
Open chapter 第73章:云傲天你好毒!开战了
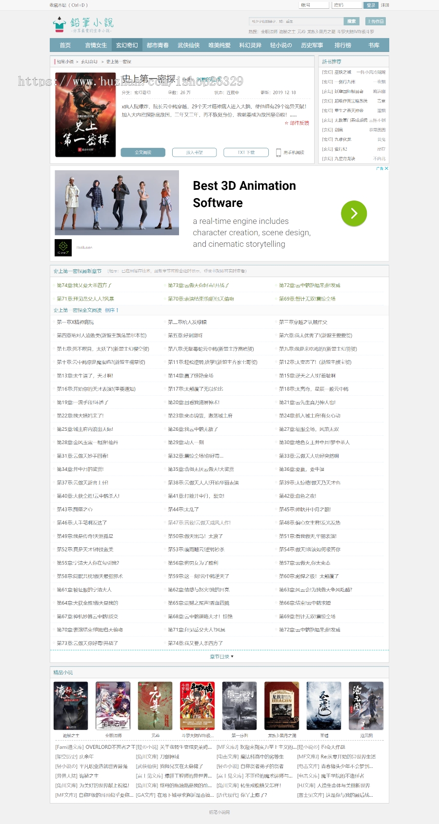87,643
